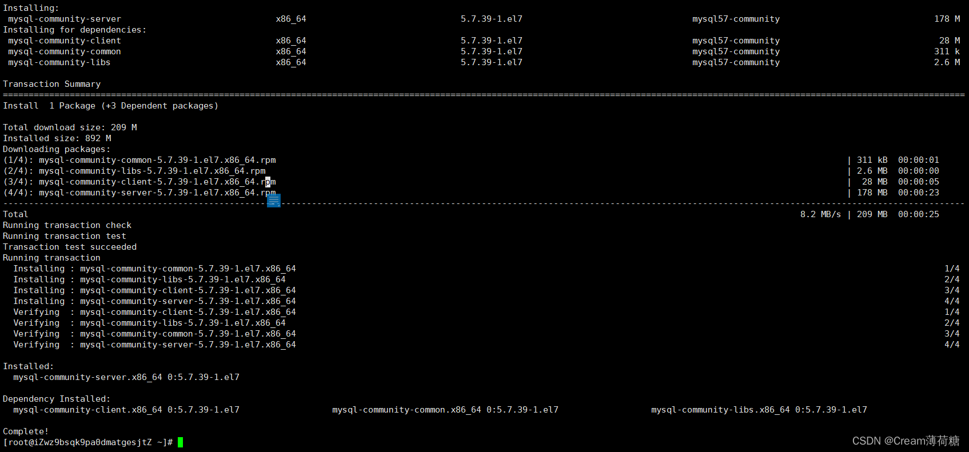Screen dimensions: 969x452
Task: Click the "28 M" size value
Action: 950,41
